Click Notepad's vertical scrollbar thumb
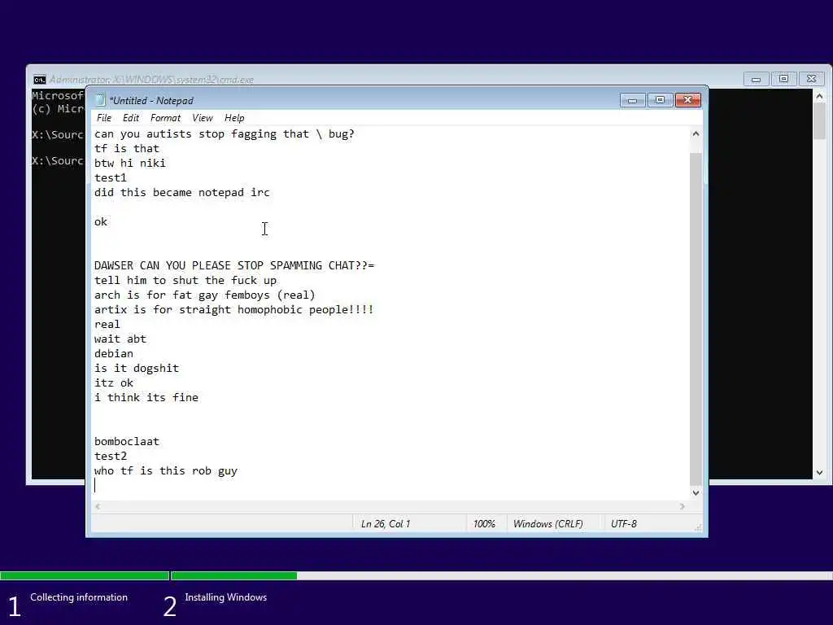This screenshot has height=625, width=833. (x=696, y=319)
